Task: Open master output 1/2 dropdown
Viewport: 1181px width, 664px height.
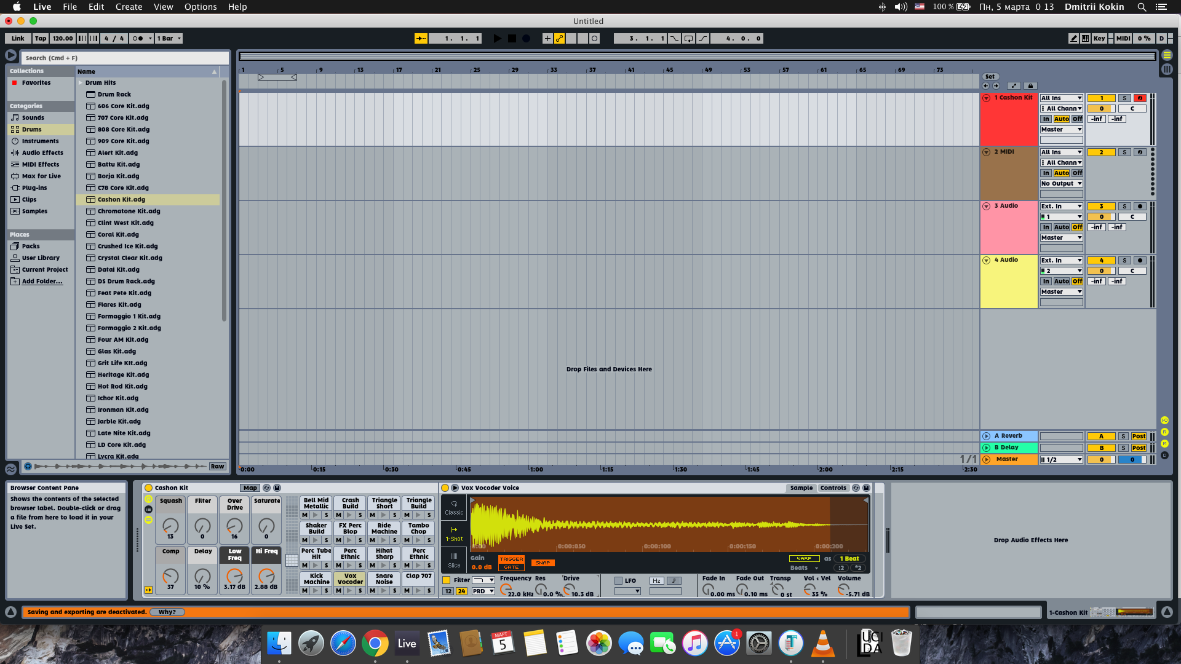Action: pyautogui.click(x=1061, y=459)
